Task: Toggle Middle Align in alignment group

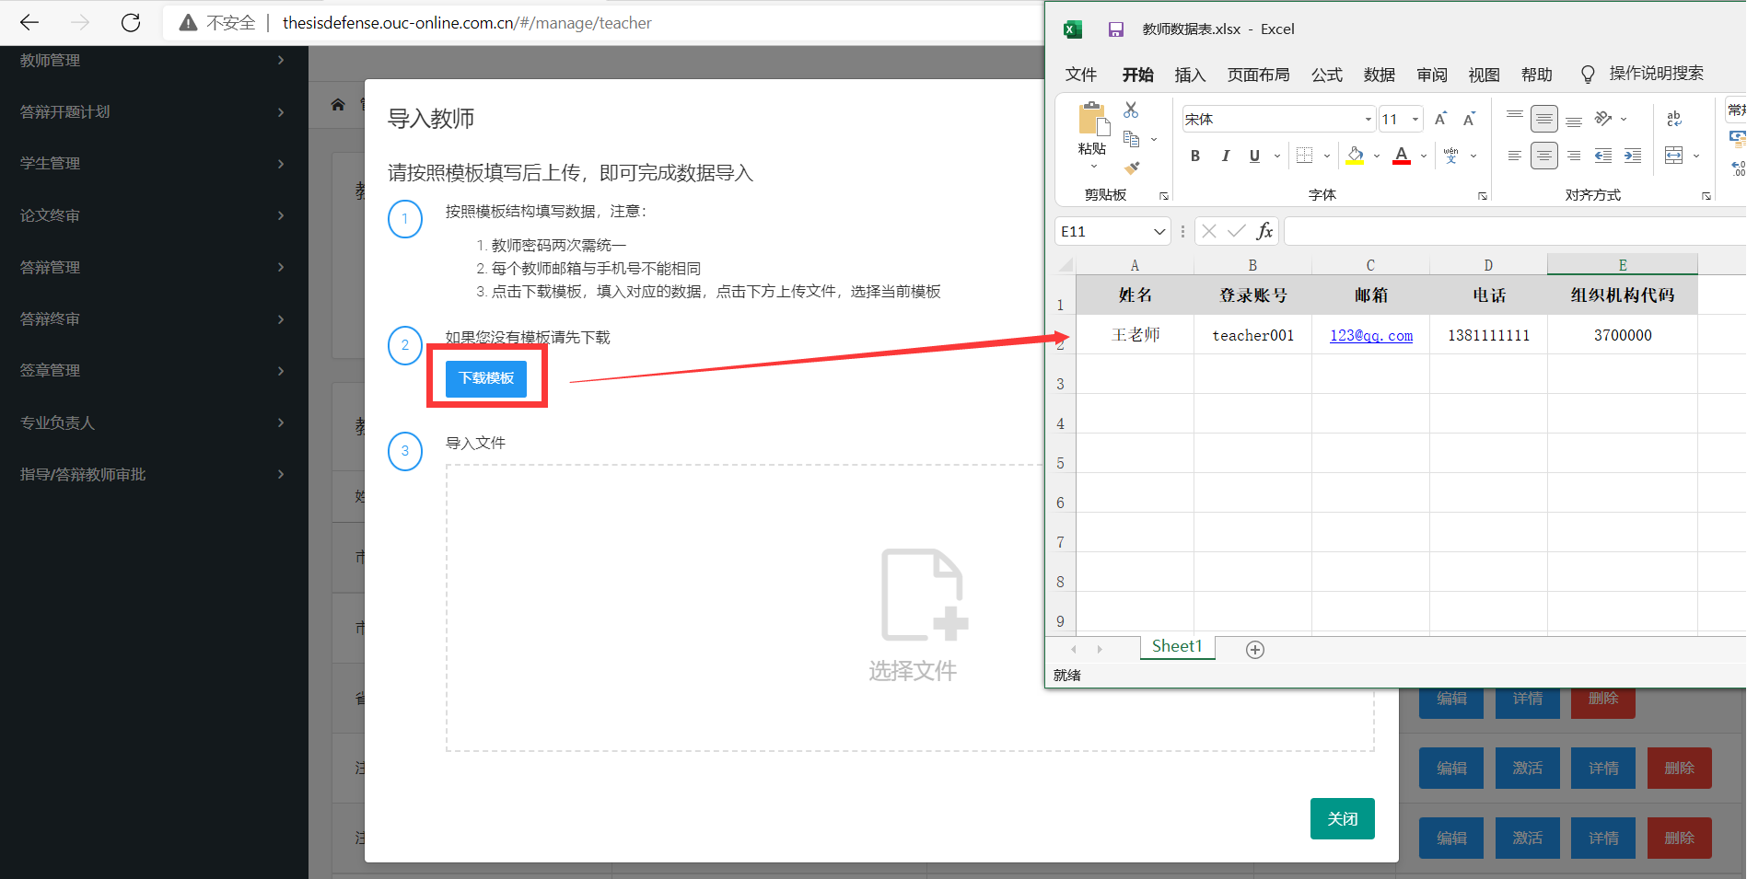Action: pos(1544,118)
